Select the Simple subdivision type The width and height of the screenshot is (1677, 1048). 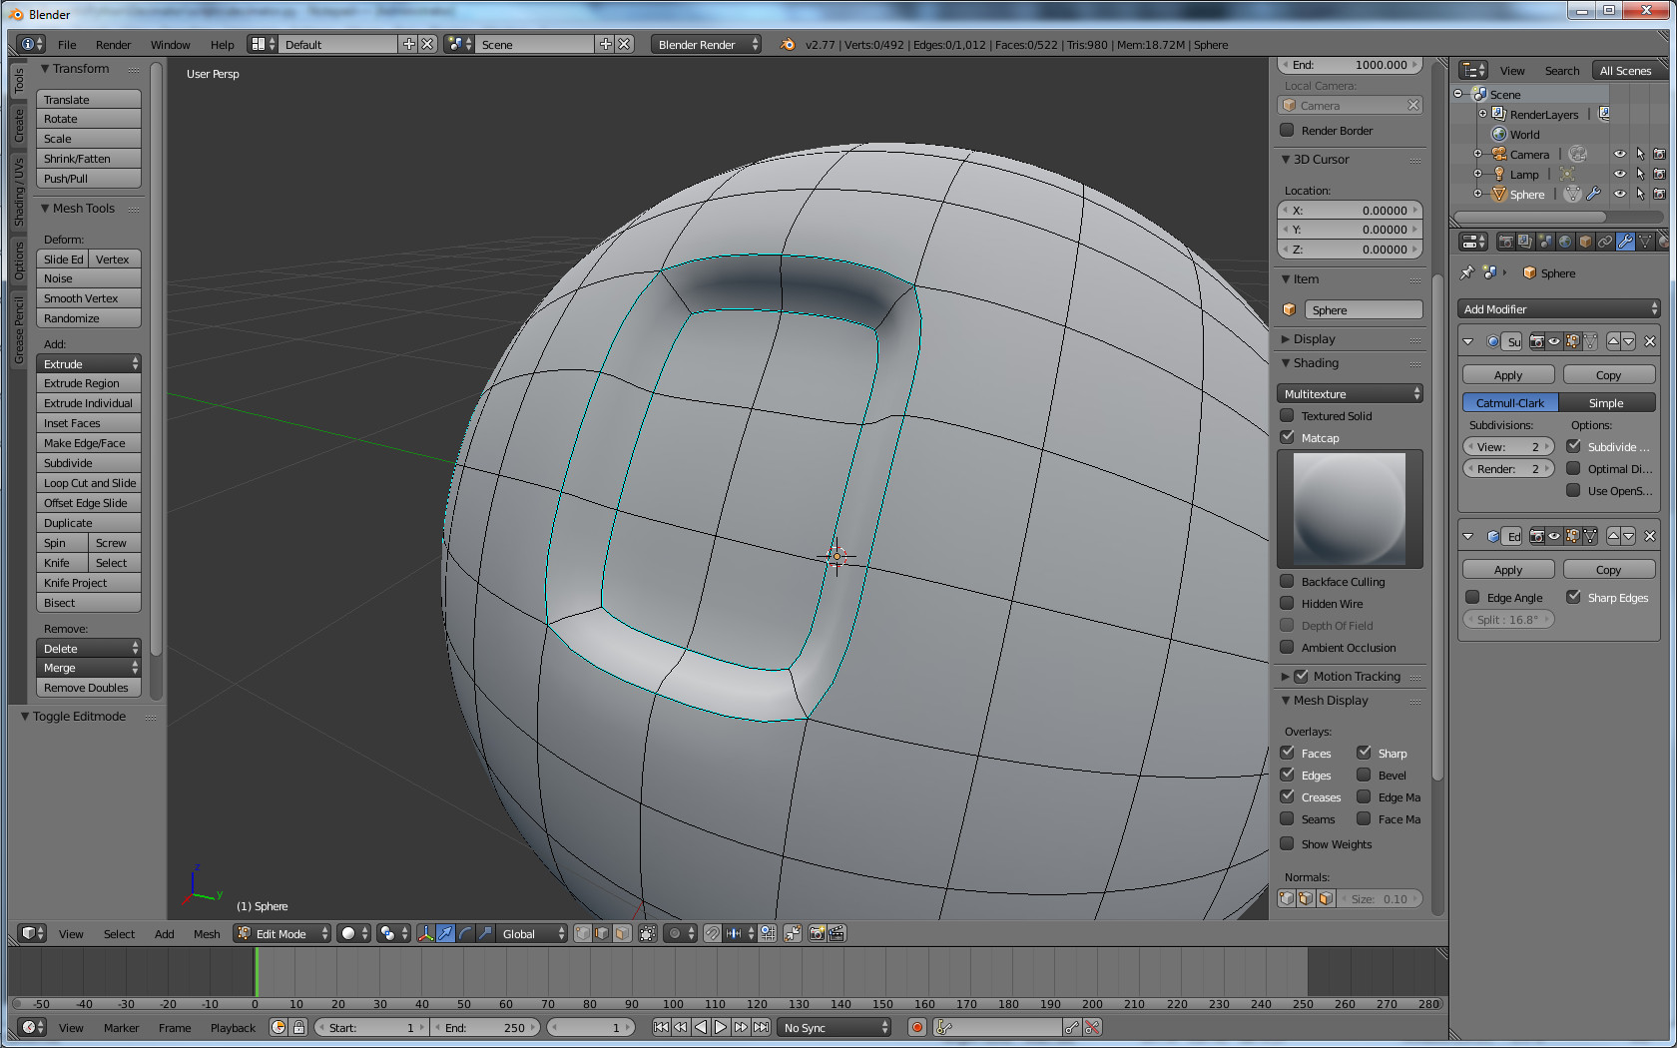(x=1607, y=402)
